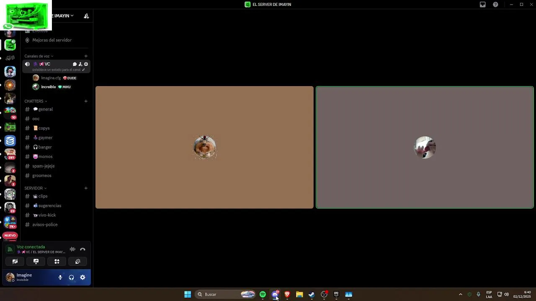The width and height of the screenshot is (536, 301).
Task: Open server folder with 7K+ badge
Action: pyautogui.click(x=10, y=222)
